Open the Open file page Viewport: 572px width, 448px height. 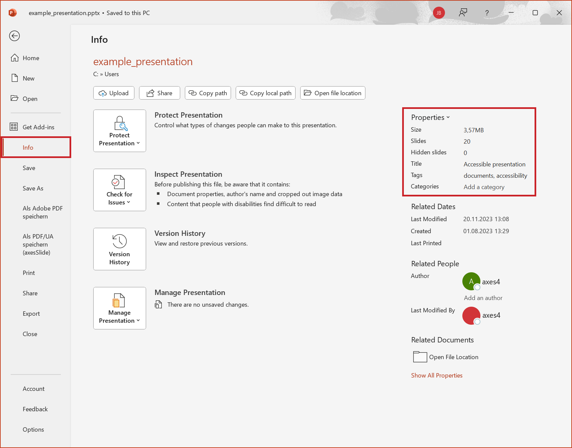[x=35, y=99]
